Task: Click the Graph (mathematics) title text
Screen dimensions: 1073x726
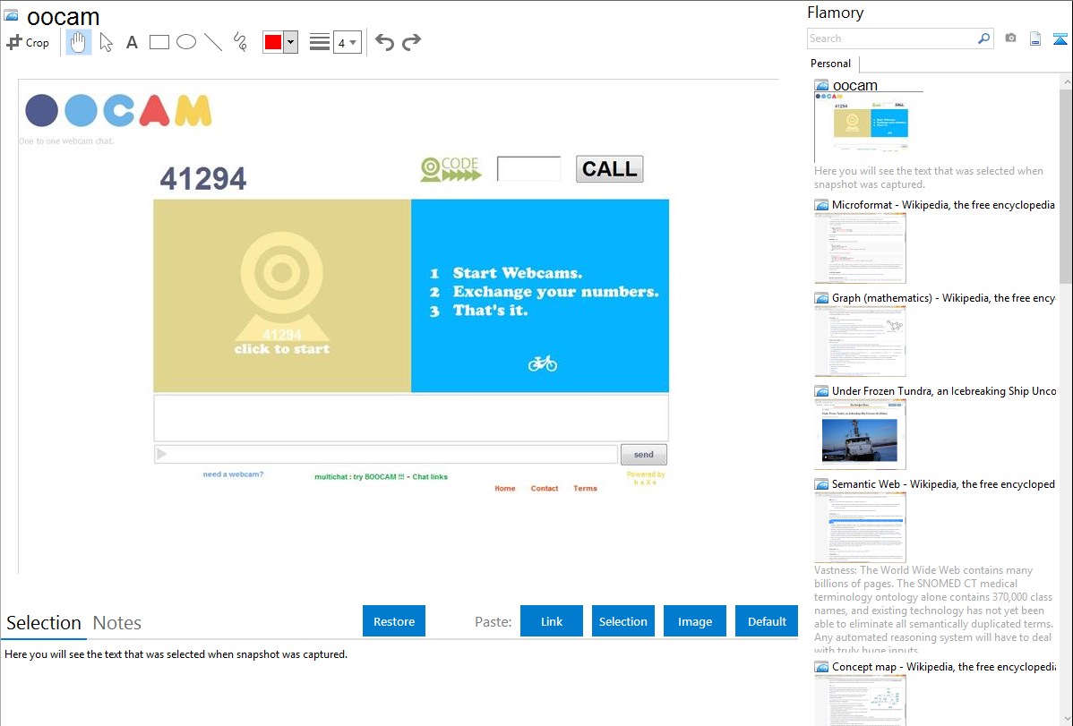Action: 943,298
